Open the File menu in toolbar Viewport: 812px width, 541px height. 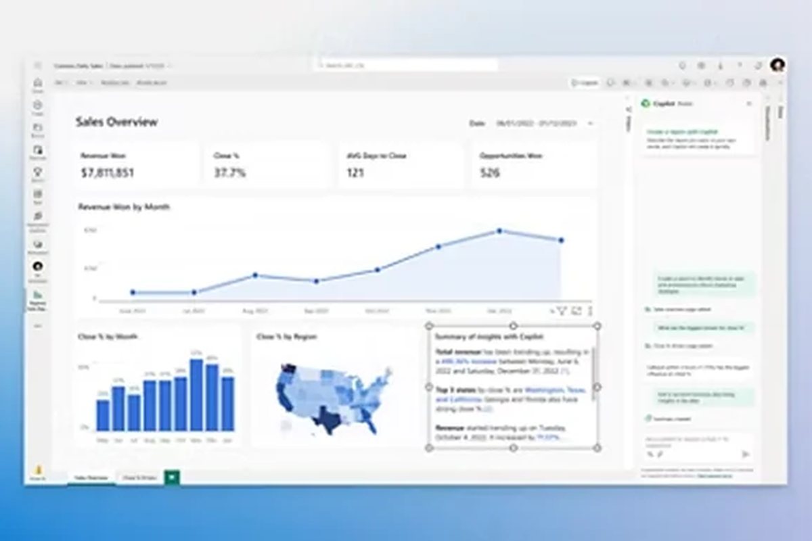[x=62, y=83]
